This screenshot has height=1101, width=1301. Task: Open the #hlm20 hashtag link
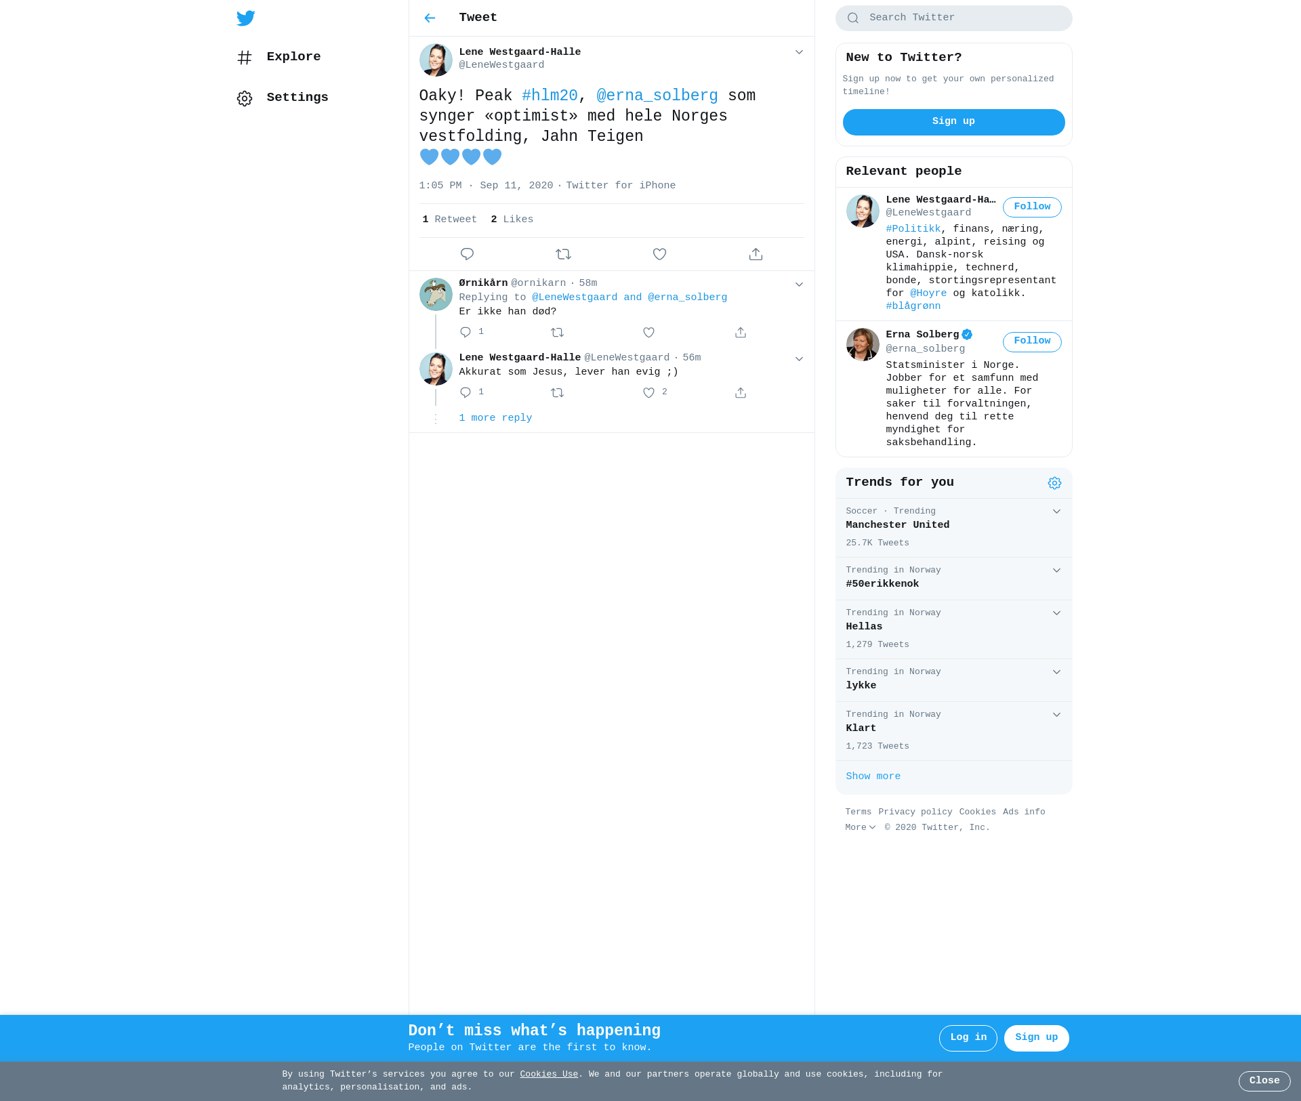[550, 96]
